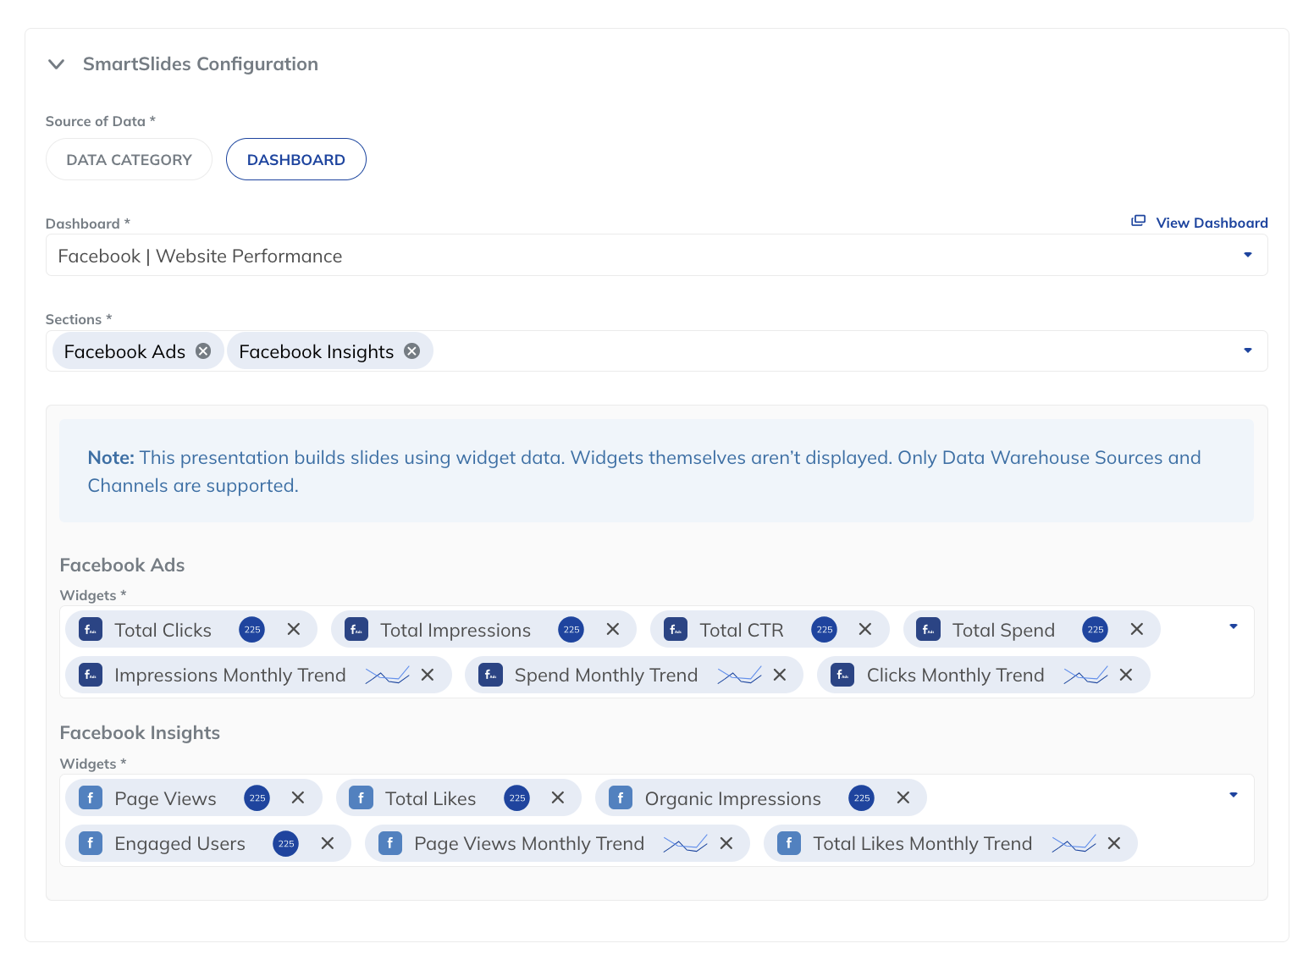1314x960 pixels.
Task: Select DASHBOARD as source of data
Action: pyautogui.click(x=296, y=159)
